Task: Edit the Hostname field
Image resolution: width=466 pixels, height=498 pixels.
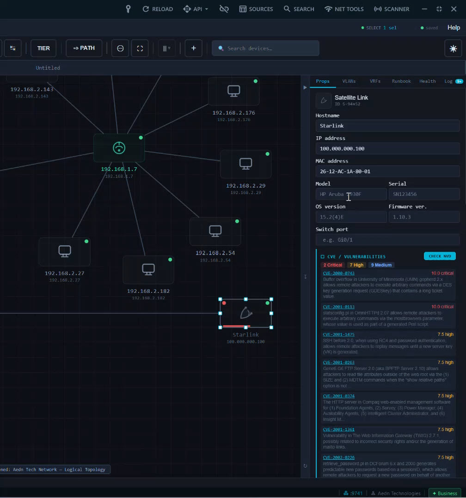Action: (x=387, y=126)
